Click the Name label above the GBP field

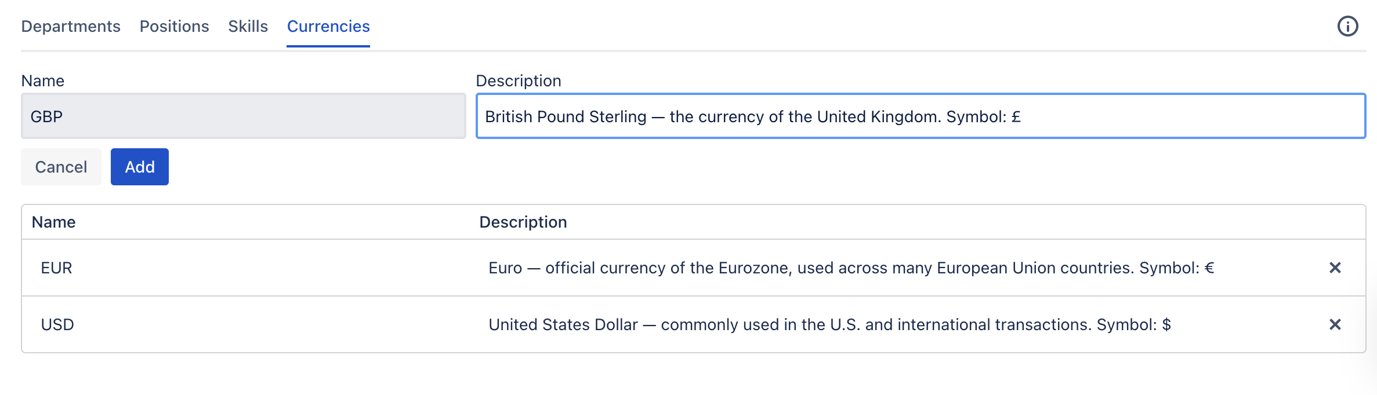tap(42, 81)
